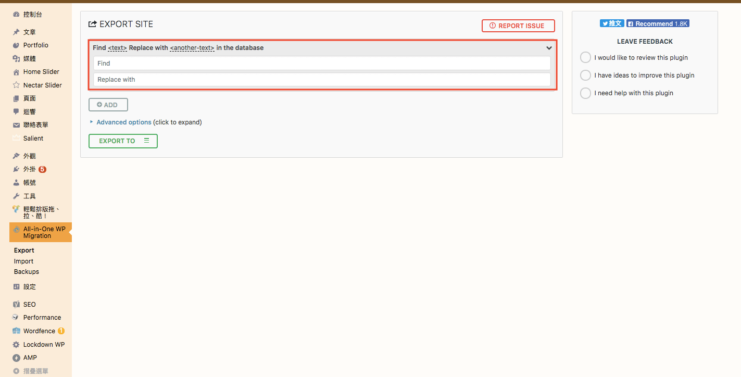The width and height of the screenshot is (741, 377).
Task: Go to the Wordfence menu
Action: (x=39, y=331)
